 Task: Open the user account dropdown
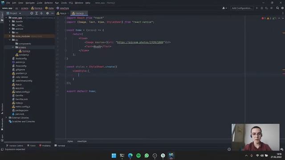[x=224, y=8]
